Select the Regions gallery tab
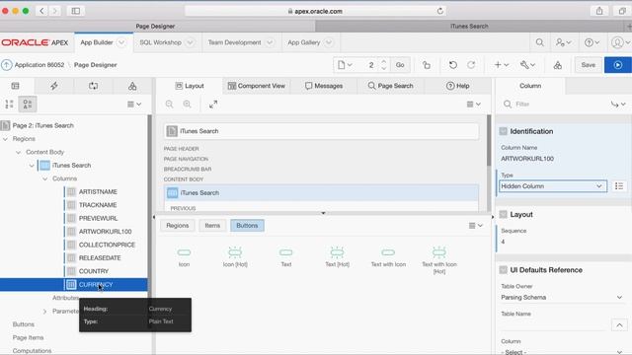Image resolution: width=632 pixels, height=355 pixels. tap(178, 226)
